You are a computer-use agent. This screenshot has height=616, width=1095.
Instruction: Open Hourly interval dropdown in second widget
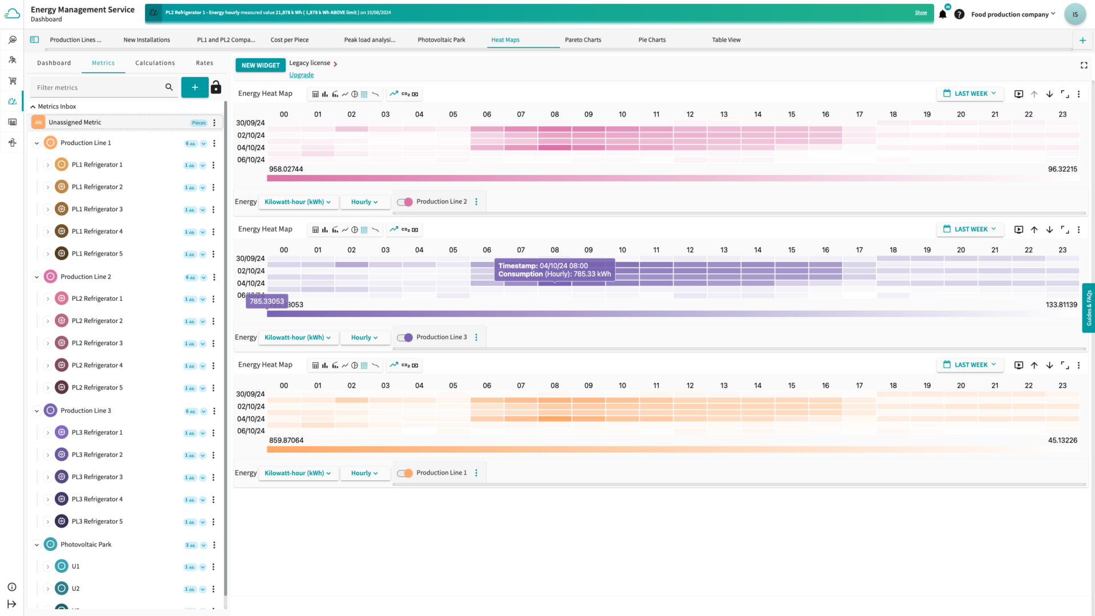(364, 338)
